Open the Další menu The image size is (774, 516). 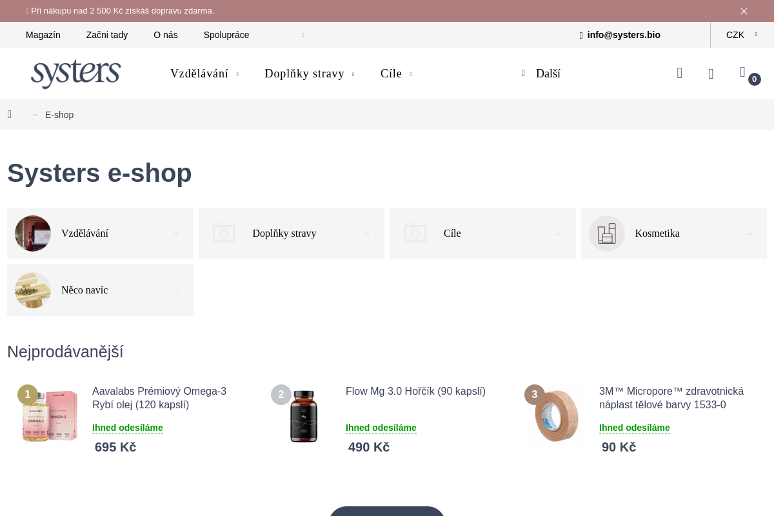541,74
